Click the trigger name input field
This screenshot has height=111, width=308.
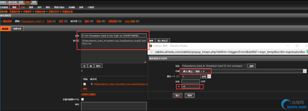tap(114, 36)
